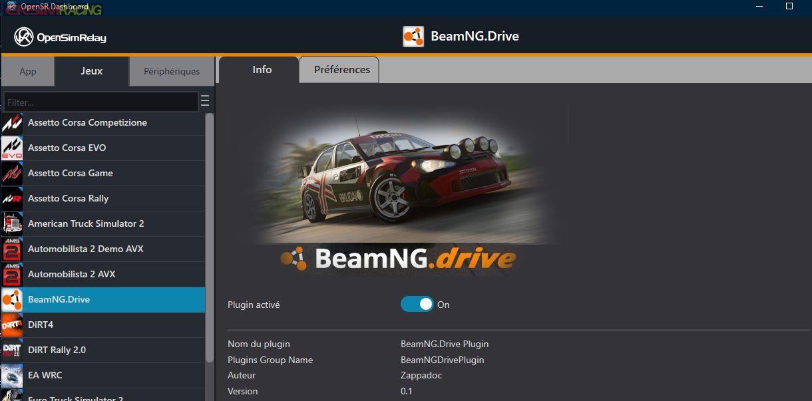This screenshot has height=401, width=812.
Task: Click the Assetto Corsa Game icon
Action: pyautogui.click(x=12, y=174)
